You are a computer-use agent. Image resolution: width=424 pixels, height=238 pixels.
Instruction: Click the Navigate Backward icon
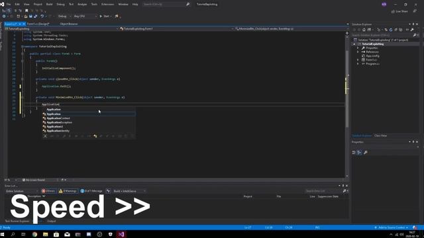tap(4, 16)
